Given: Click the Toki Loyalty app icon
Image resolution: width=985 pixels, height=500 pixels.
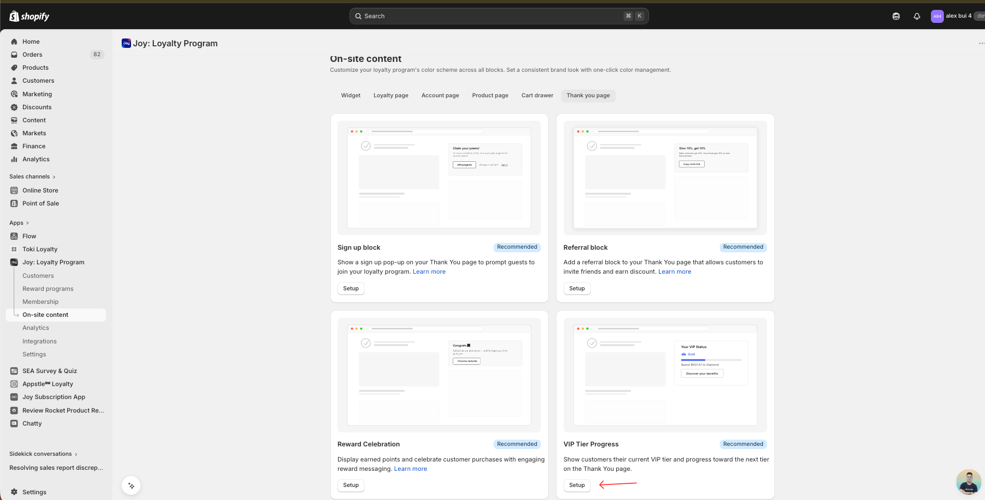Looking at the screenshot, I should (14, 249).
